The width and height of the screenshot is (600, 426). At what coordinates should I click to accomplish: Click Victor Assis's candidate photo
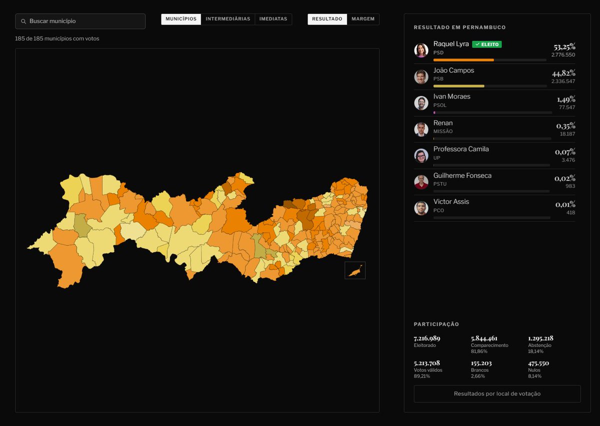[421, 208]
